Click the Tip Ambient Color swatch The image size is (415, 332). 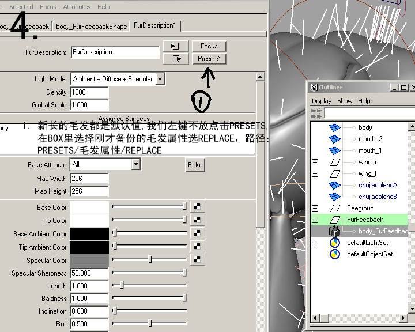(89, 247)
